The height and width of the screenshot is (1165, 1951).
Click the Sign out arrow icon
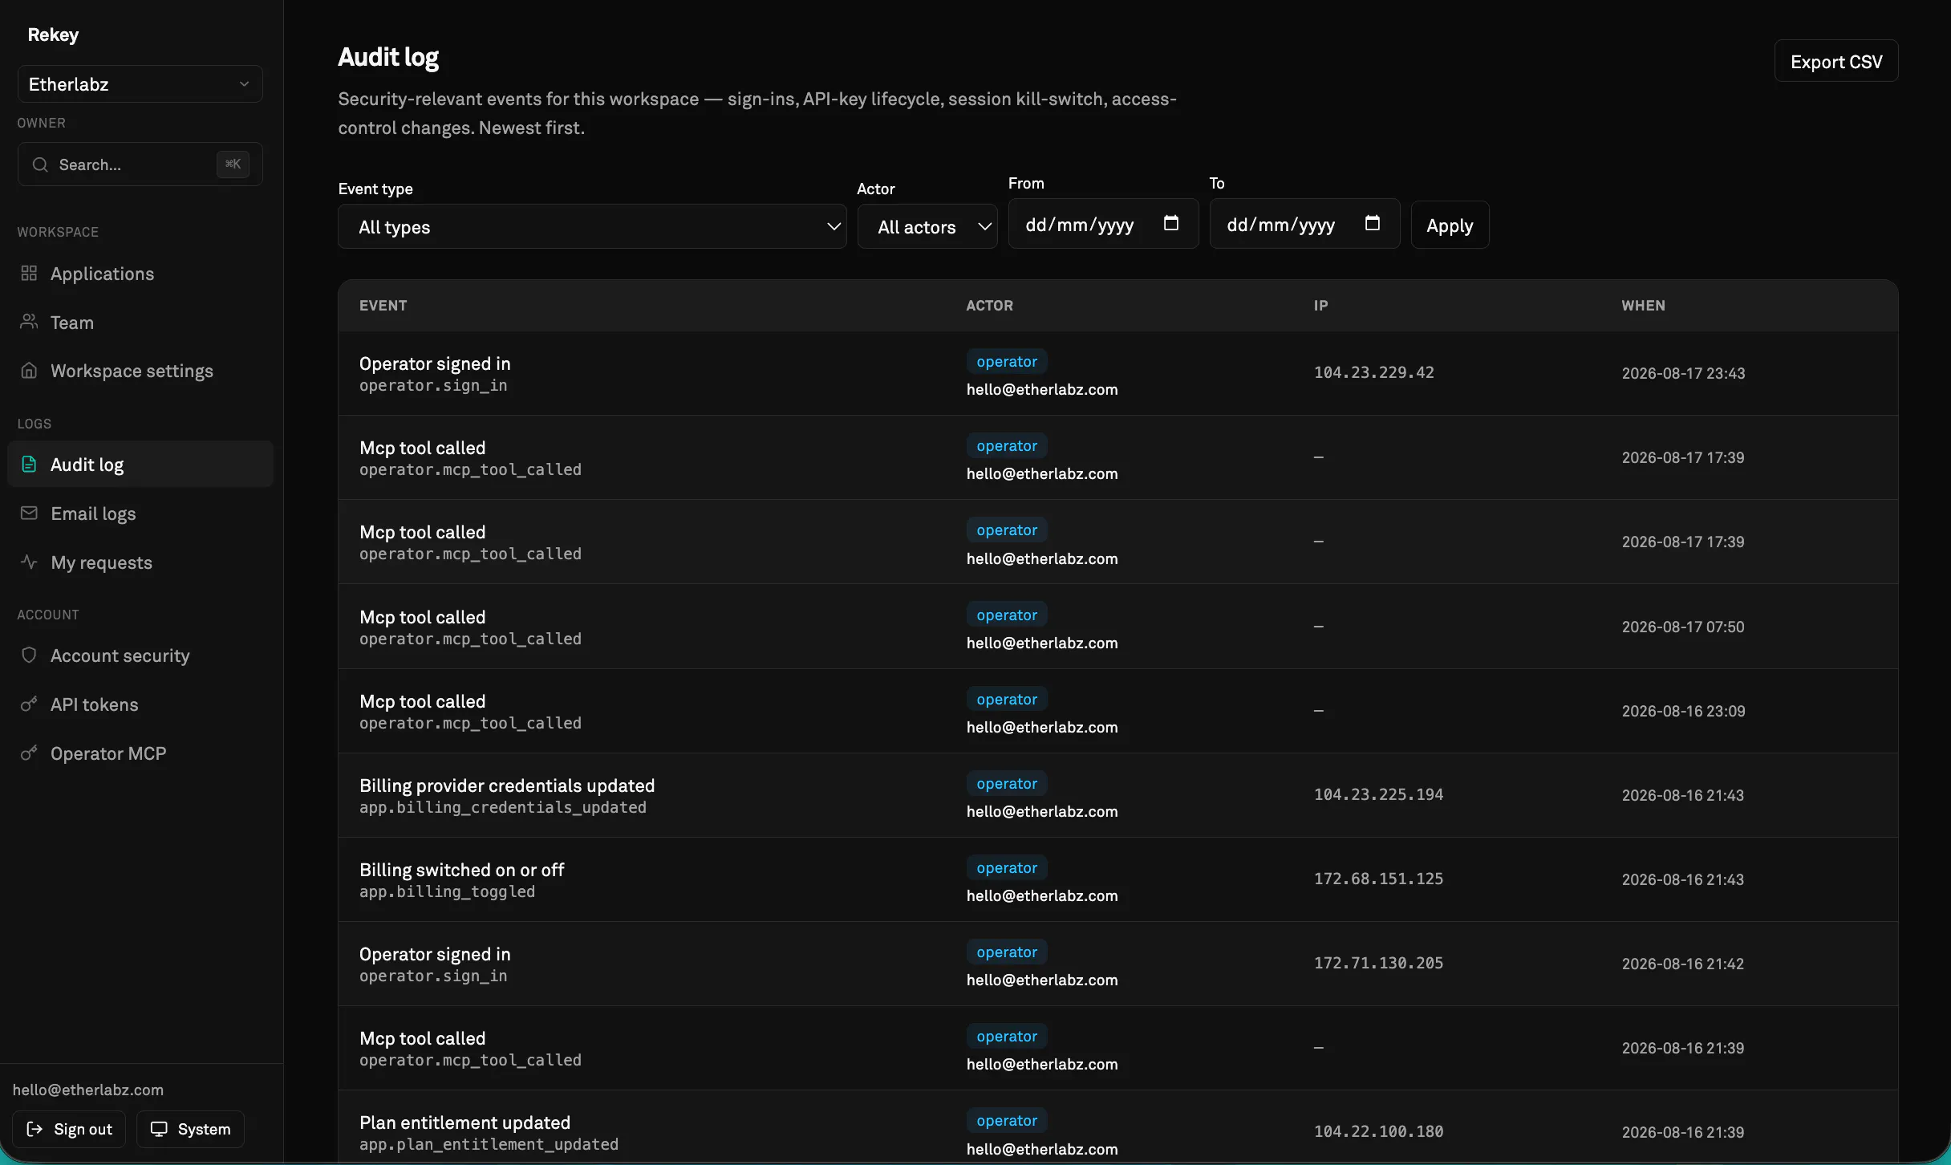[x=34, y=1129]
